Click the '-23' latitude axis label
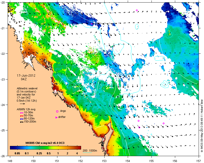 click(x=3, y=79)
